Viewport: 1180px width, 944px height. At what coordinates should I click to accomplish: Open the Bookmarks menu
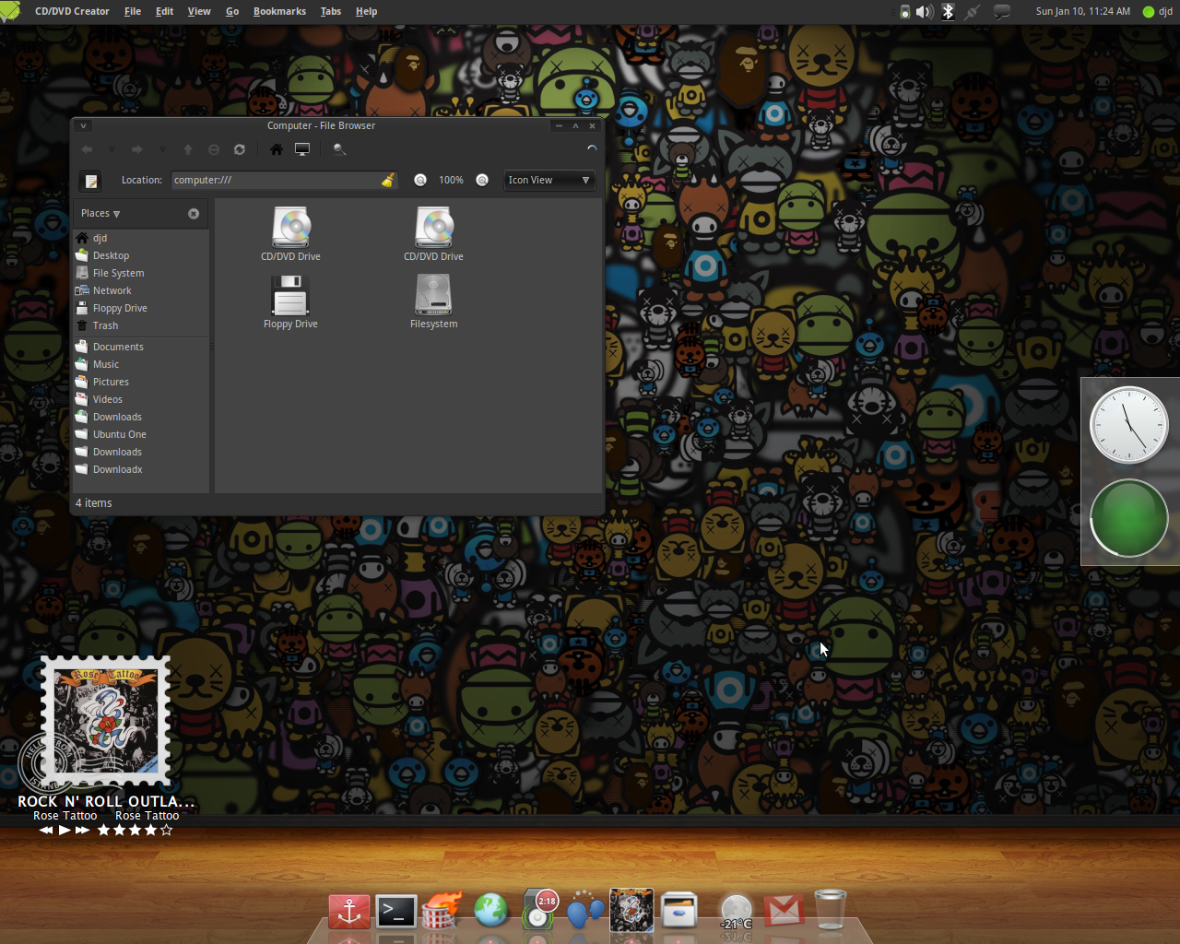click(279, 11)
